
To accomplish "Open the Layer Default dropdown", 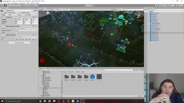I will pyautogui.click(x=31, y=13).
